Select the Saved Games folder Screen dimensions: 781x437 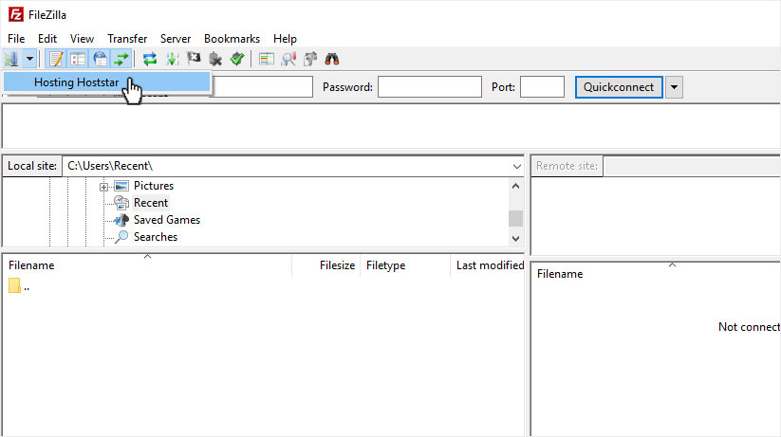[167, 220]
